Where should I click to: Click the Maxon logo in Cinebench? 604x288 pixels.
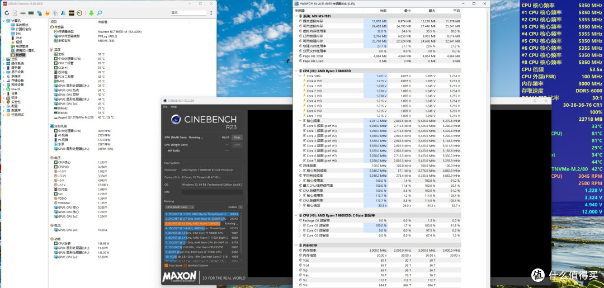point(179,276)
